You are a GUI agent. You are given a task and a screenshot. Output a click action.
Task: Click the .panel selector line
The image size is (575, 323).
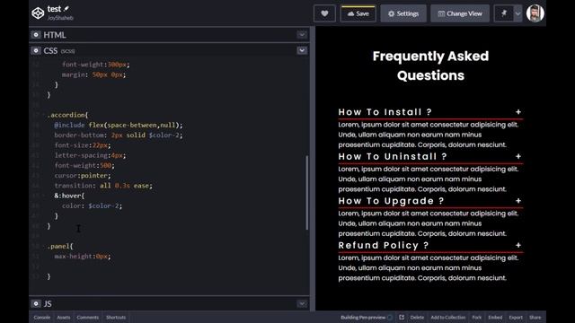coord(60,246)
